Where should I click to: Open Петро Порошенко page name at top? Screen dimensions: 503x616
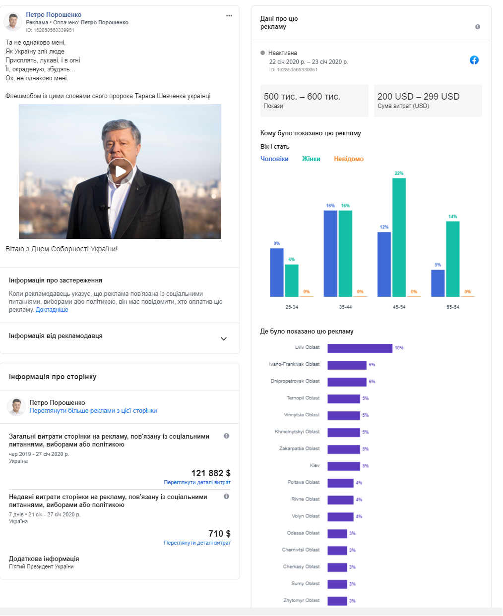[54, 15]
